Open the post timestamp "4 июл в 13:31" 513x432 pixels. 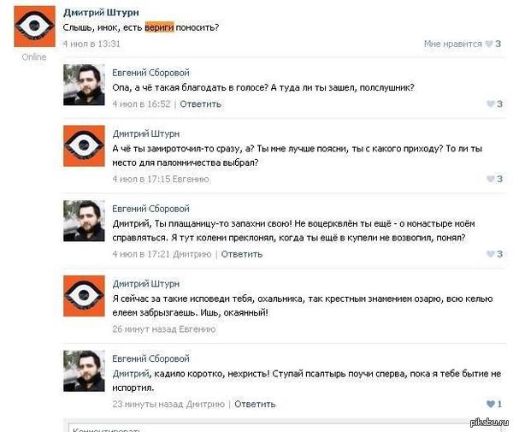point(91,44)
